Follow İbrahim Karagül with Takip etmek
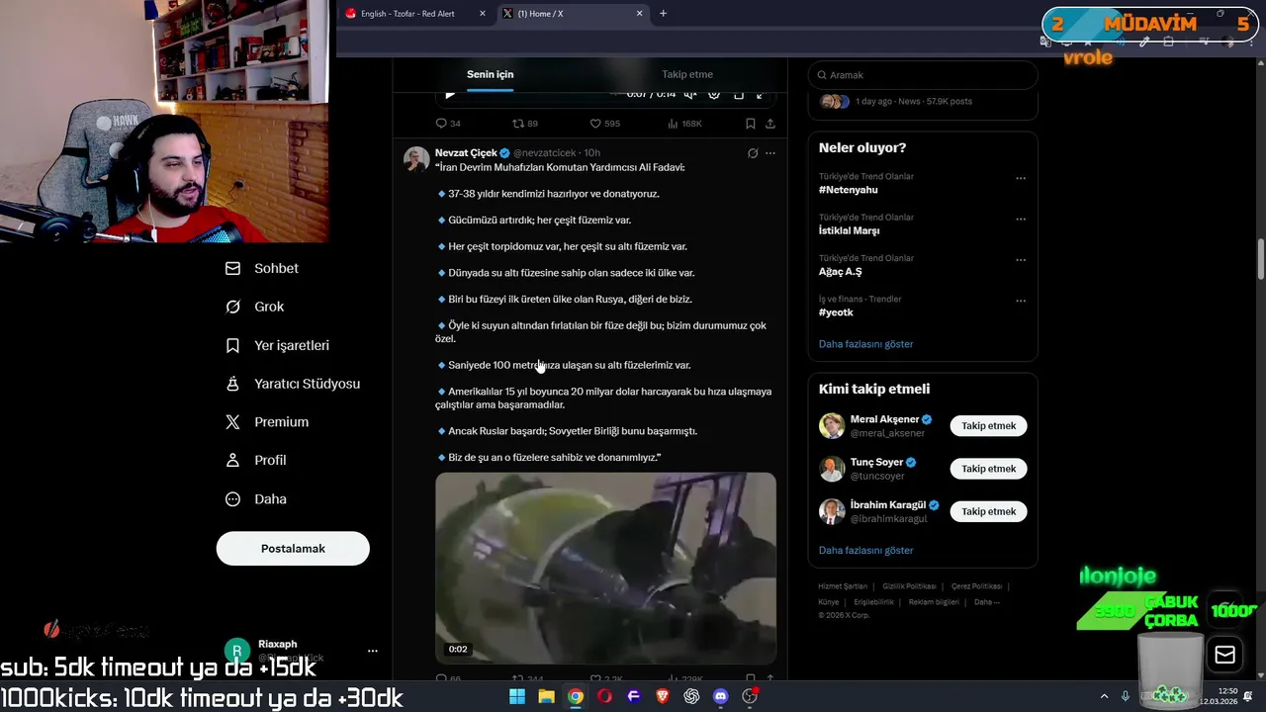Screen dimensions: 1266x712 [x=988, y=511]
